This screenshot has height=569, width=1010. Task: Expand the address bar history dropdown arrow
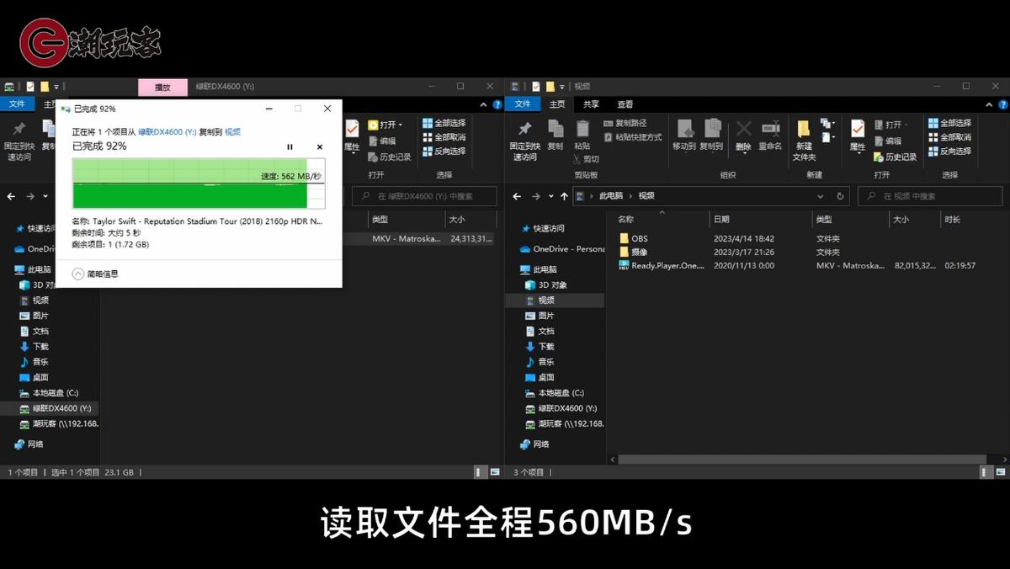tap(819, 194)
